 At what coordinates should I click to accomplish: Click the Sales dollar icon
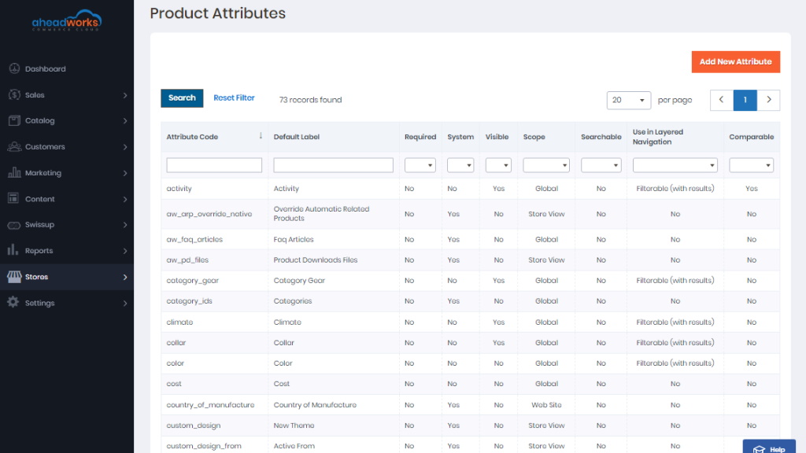[14, 94]
